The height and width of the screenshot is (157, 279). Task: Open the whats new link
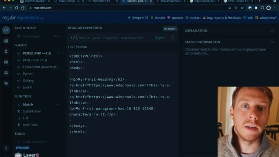click(x=266, y=17)
